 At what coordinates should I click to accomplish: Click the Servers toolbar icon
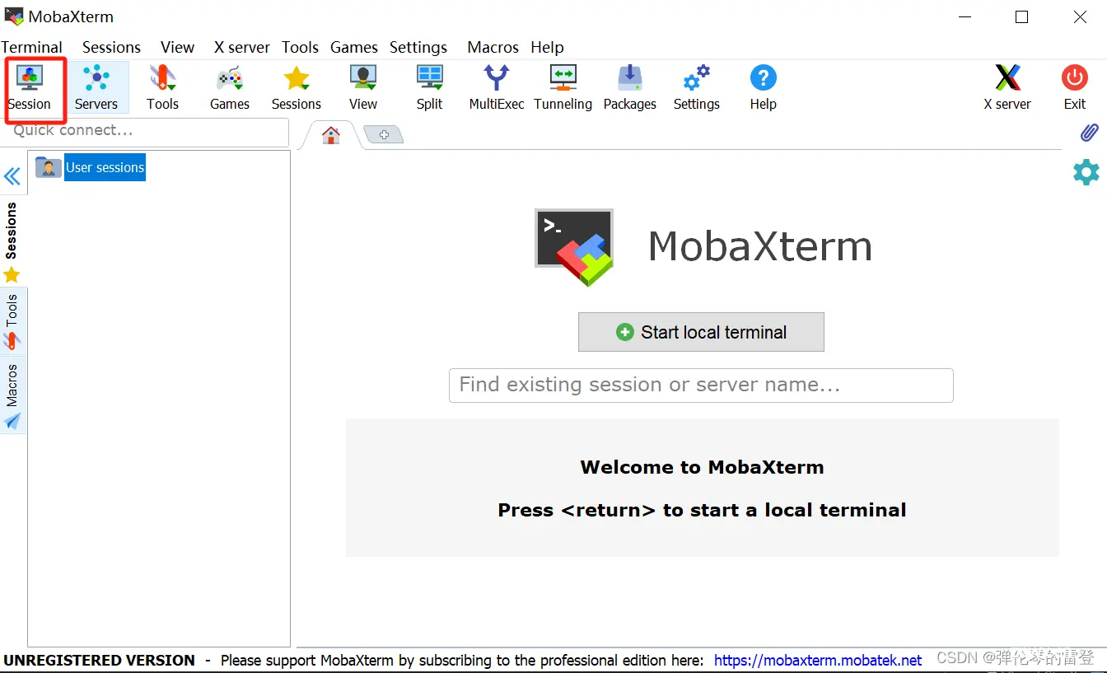point(96,87)
